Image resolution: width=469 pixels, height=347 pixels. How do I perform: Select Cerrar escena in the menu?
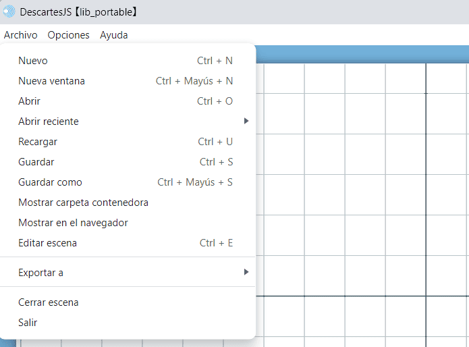point(49,302)
